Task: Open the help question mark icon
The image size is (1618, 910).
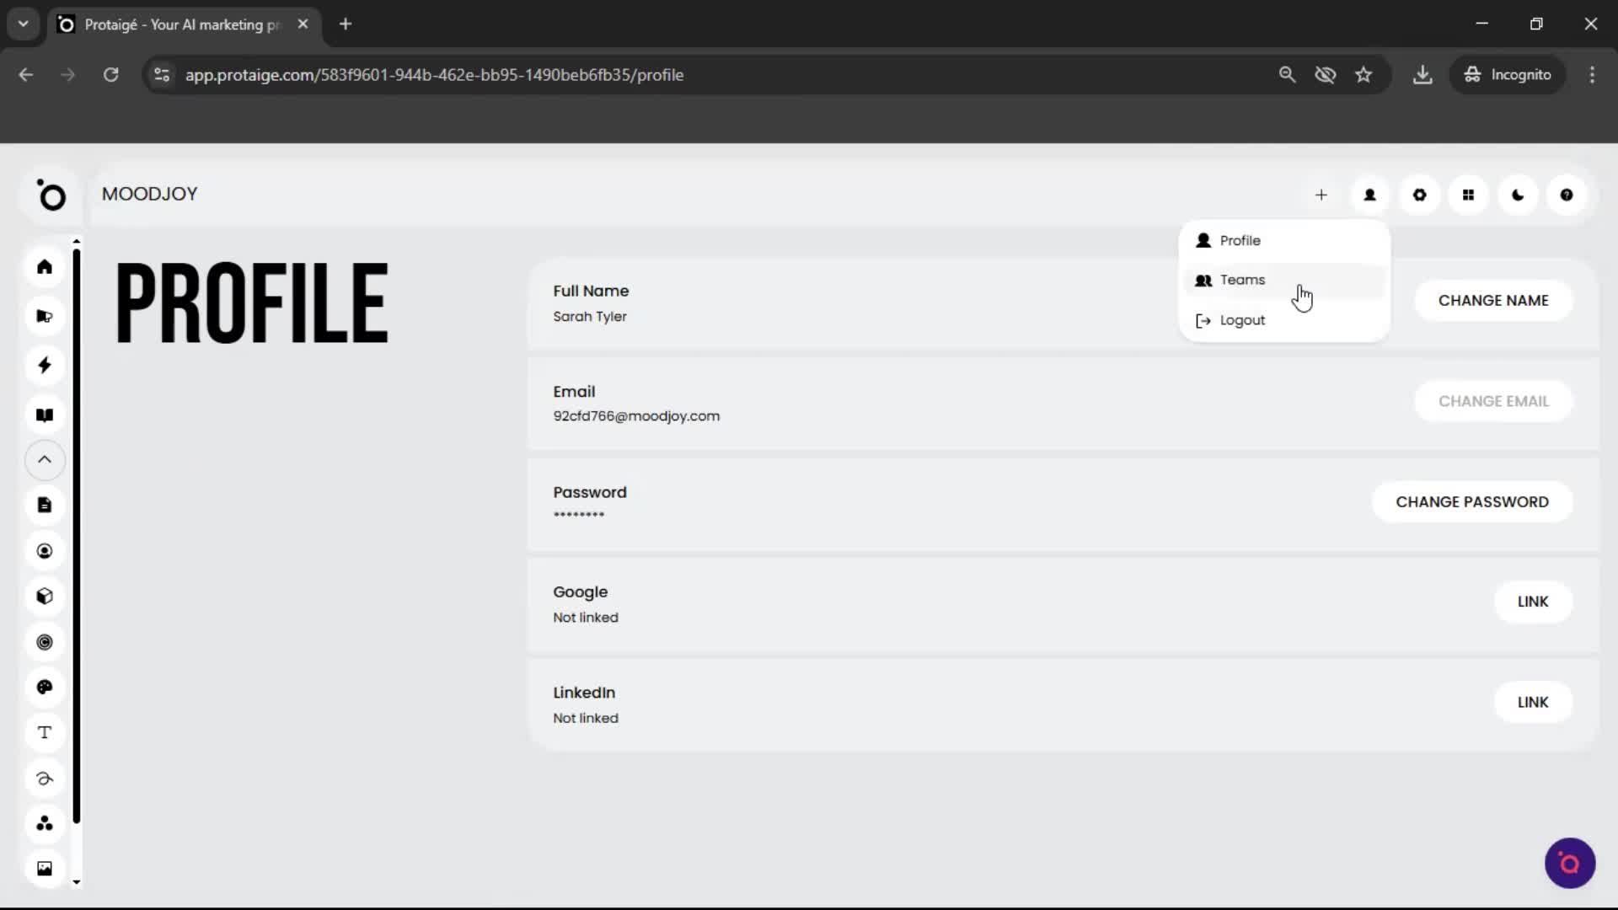Action: pos(1567,195)
